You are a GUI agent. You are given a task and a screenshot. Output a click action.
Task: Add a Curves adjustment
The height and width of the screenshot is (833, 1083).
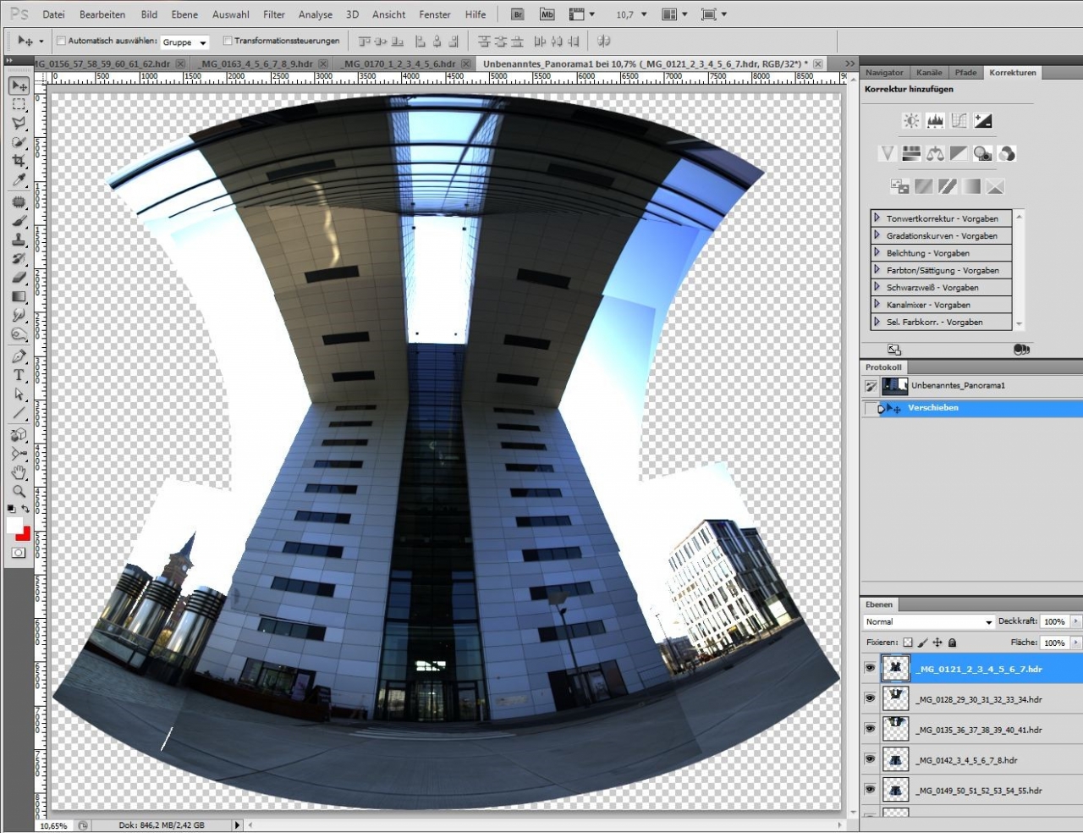point(959,121)
